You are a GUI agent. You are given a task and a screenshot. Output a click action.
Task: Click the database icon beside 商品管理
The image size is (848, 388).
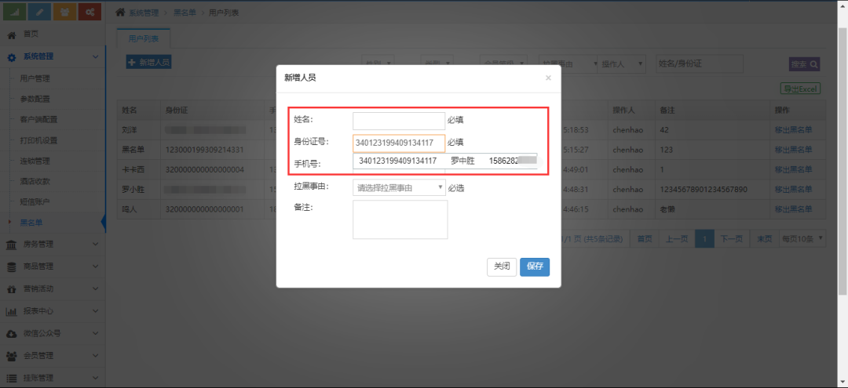(11, 267)
